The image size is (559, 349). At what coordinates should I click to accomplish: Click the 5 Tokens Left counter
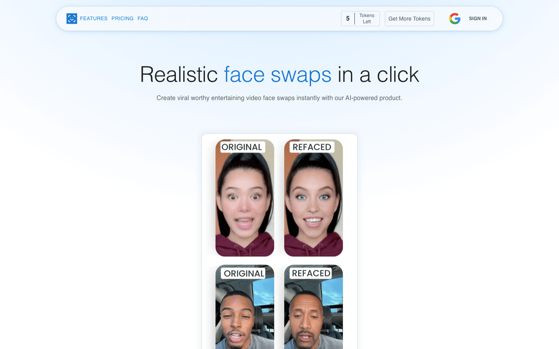point(360,19)
